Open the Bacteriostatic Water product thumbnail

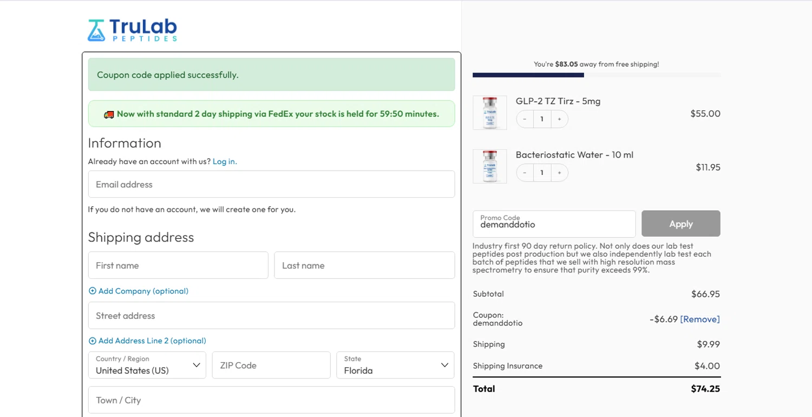coord(490,166)
